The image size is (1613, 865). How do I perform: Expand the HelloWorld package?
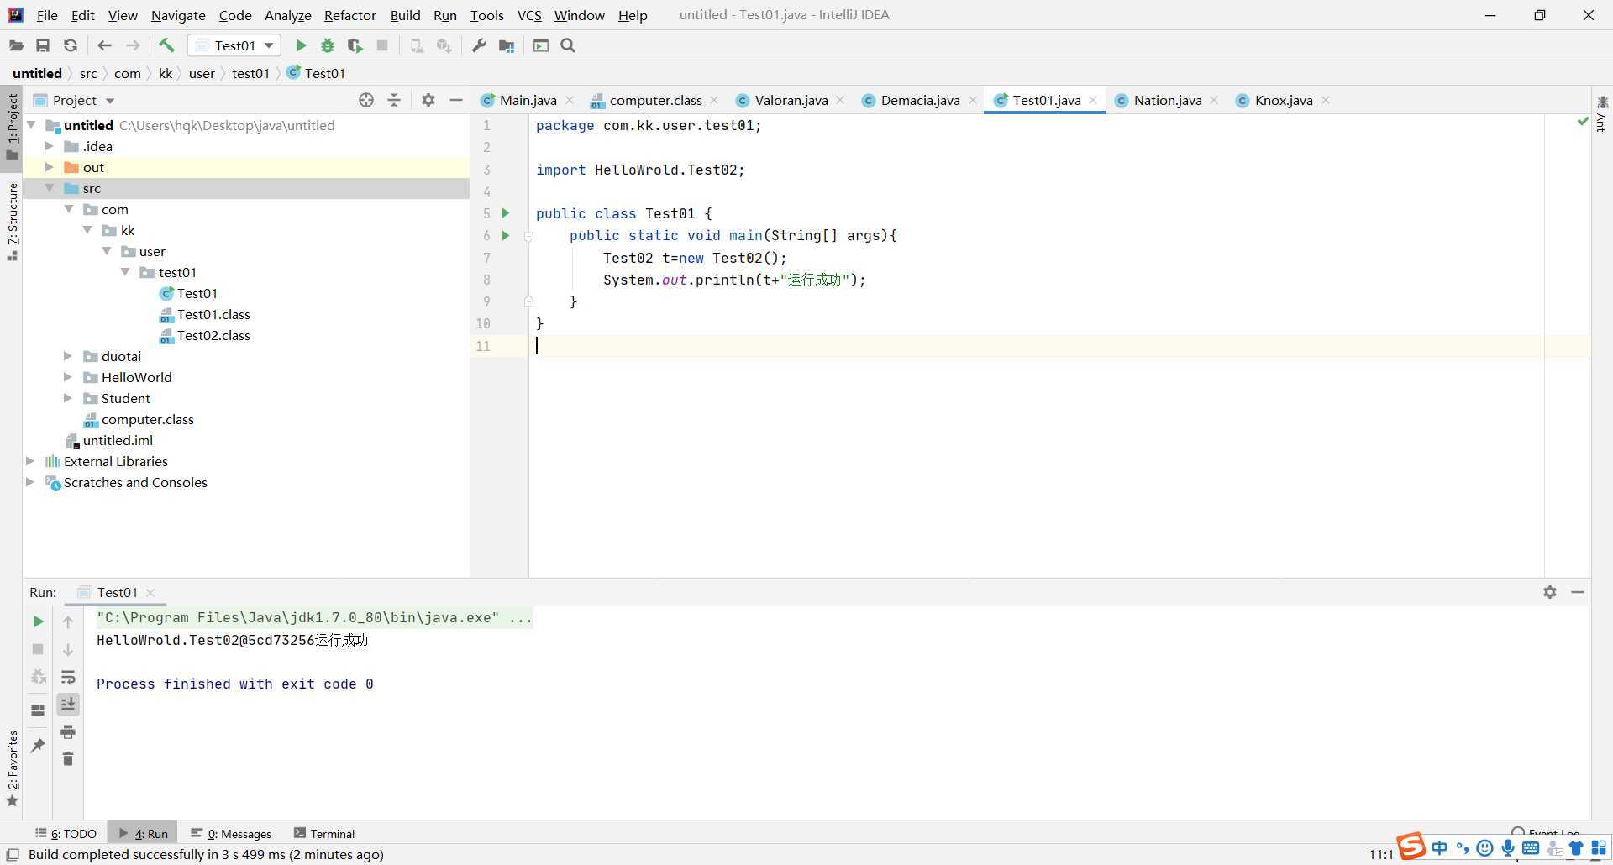[68, 377]
